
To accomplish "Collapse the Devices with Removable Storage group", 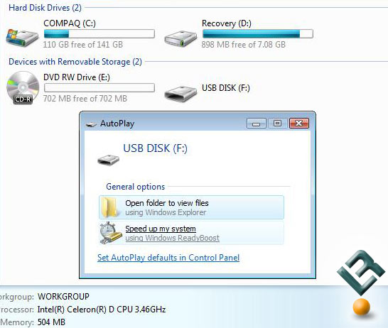I will tap(75, 62).
